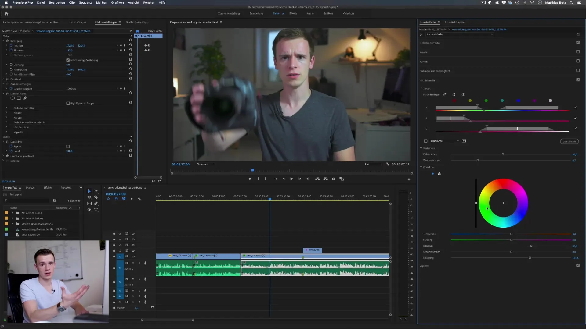This screenshot has width=586, height=329.
Task: Click the Zurücksetzen reset button
Action: click(x=569, y=141)
